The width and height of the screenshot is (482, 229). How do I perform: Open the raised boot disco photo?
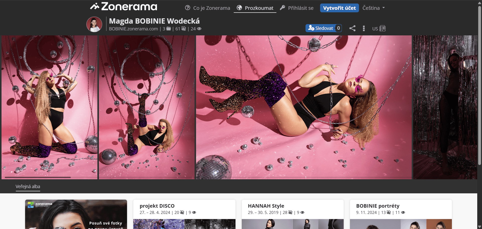click(x=147, y=107)
